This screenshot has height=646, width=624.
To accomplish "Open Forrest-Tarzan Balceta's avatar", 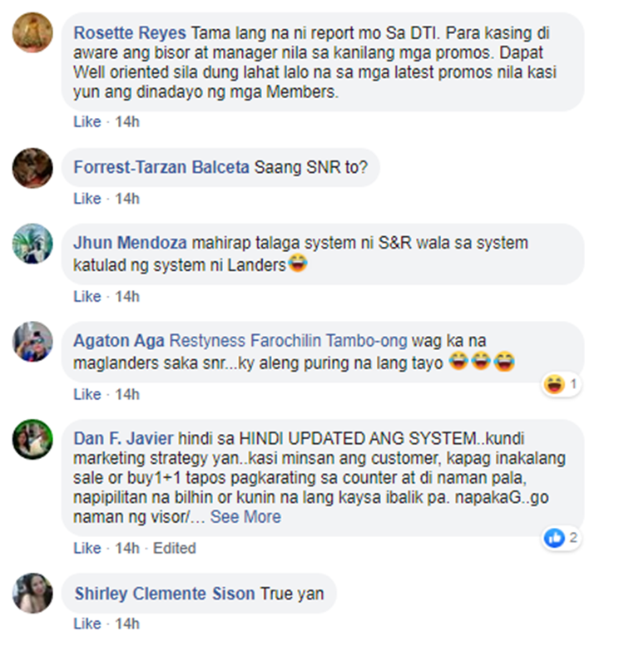I will coord(32,168).
